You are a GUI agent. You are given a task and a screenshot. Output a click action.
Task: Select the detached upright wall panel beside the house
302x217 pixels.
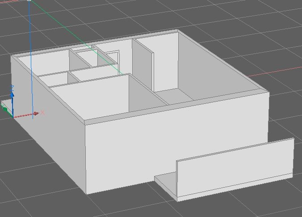tap(235, 169)
